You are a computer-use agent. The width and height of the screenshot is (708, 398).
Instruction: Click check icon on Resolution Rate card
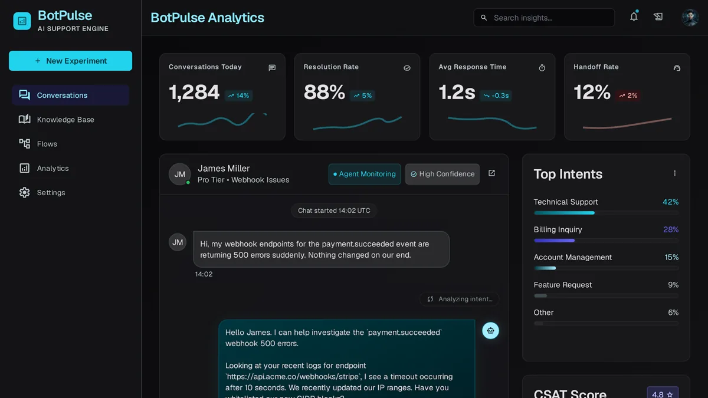pyautogui.click(x=407, y=68)
